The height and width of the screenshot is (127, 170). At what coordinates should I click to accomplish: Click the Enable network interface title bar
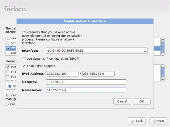point(85,21)
